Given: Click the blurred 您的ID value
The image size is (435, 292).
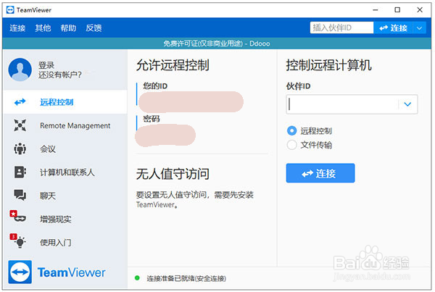Looking at the screenshot, I should coord(191,101).
